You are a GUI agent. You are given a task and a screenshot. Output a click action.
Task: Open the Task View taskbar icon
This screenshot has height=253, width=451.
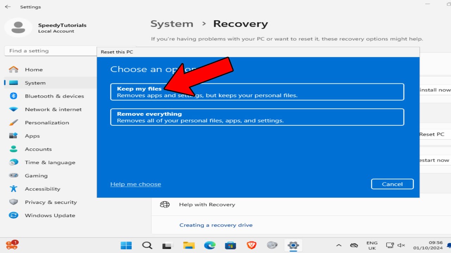[x=168, y=245]
